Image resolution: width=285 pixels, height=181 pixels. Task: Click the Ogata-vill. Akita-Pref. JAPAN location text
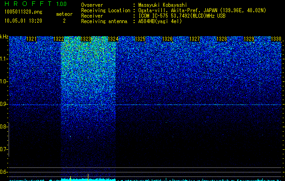click(202, 10)
